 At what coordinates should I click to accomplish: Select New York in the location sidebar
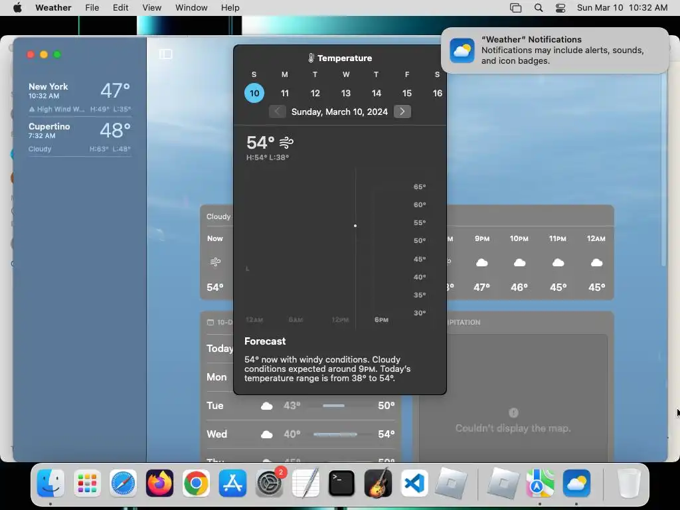[80, 97]
